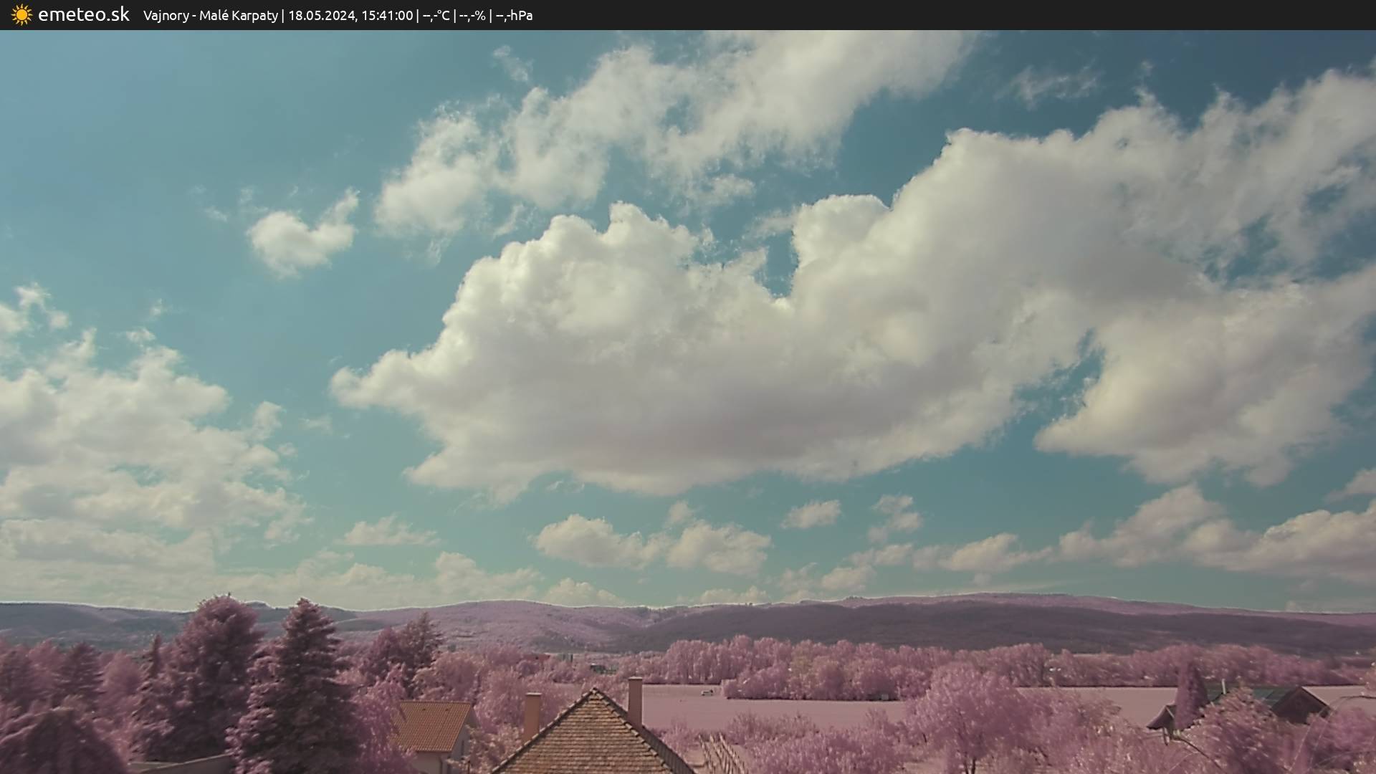
Task: Click the empty dark header bar area
Action: coord(932,15)
